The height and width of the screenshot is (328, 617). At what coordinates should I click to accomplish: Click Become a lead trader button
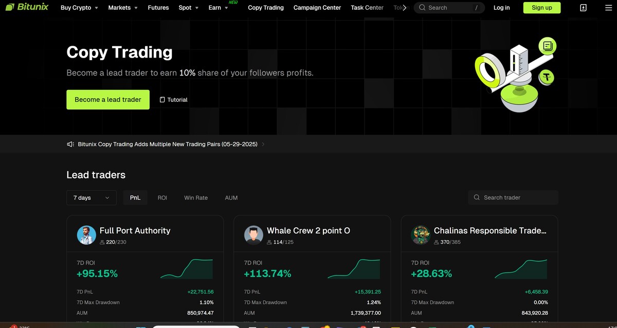coord(108,100)
